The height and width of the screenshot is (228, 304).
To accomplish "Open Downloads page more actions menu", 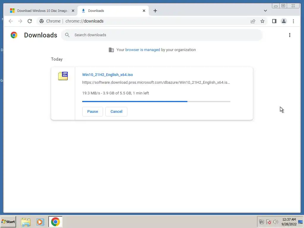I will click(x=290, y=35).
